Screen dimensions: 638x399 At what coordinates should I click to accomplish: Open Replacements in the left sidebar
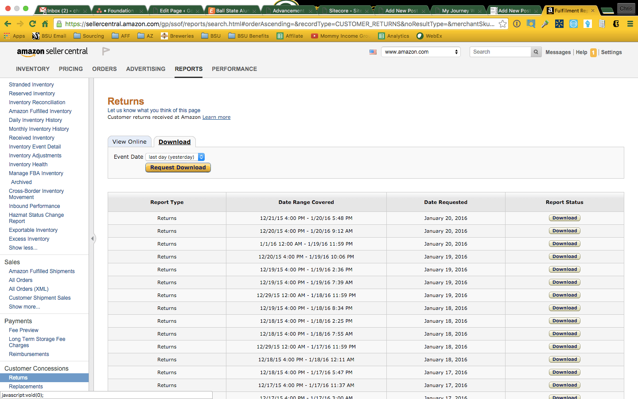click(x=26, y=387)
